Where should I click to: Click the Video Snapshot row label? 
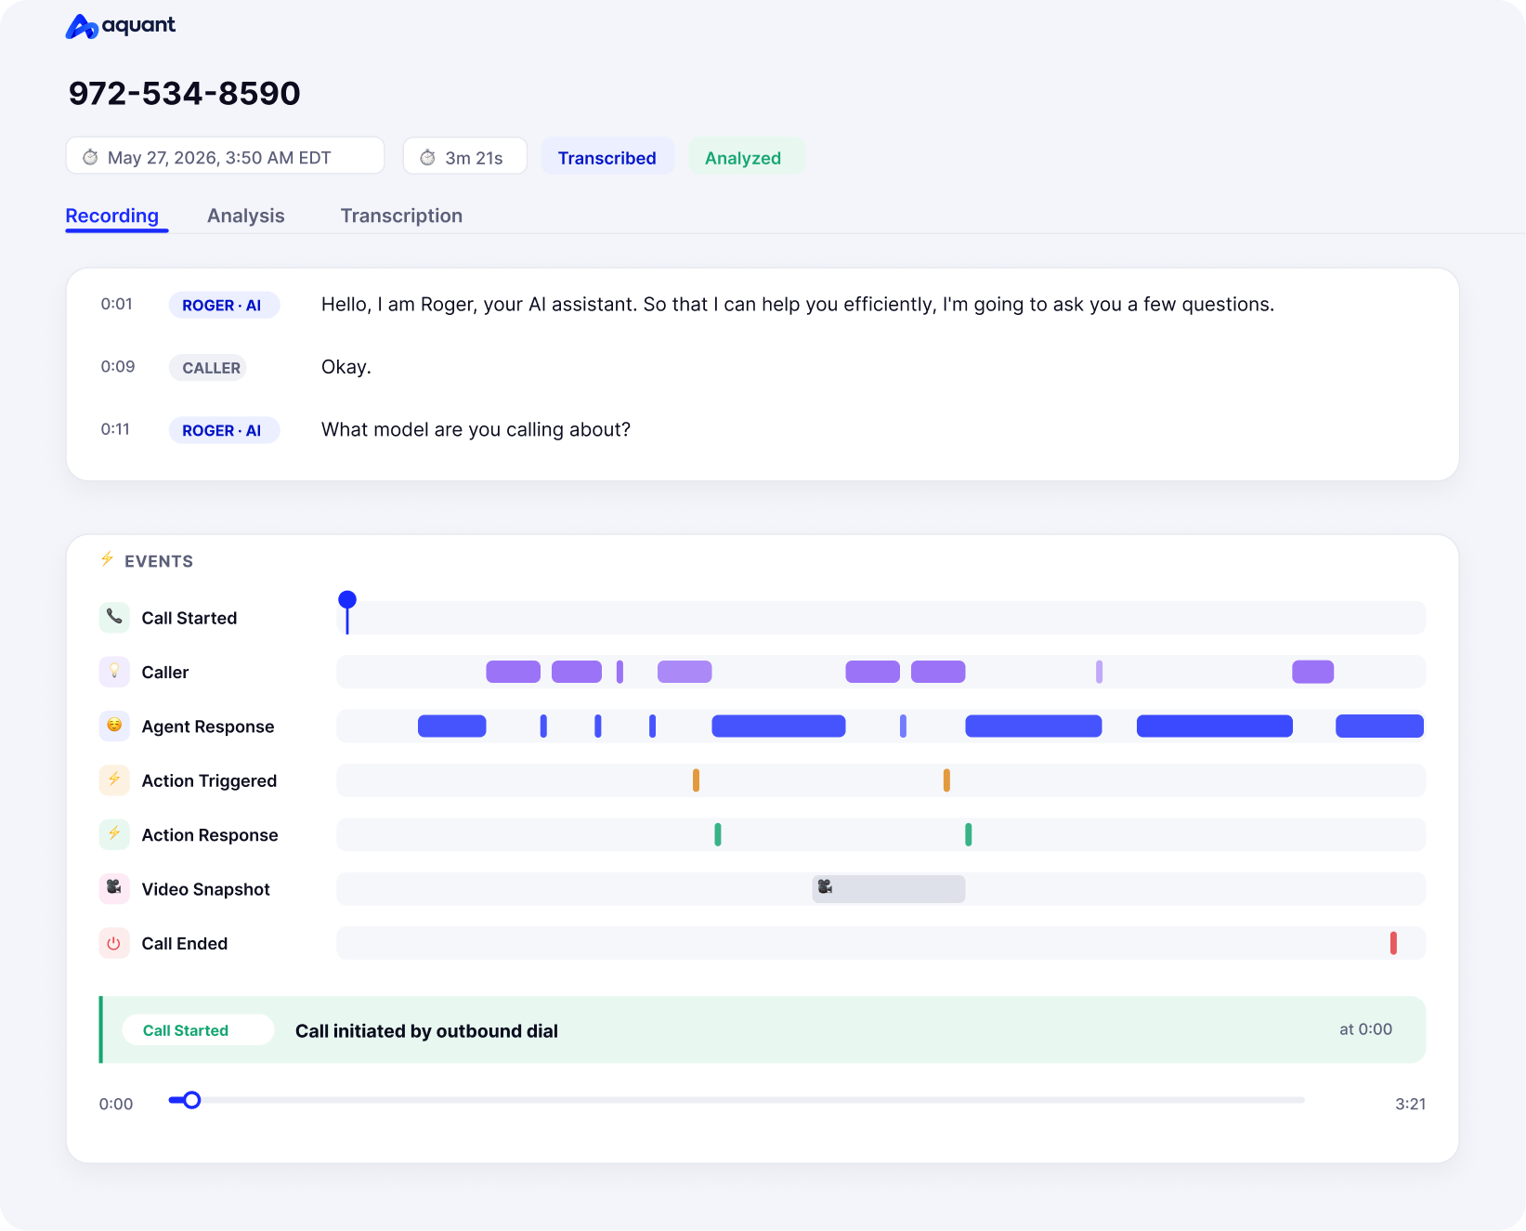[x=206, y=889]
